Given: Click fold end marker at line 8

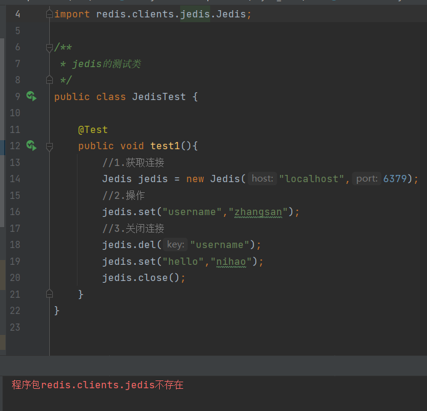Looking at the screenshot, I should pos(49,80).
